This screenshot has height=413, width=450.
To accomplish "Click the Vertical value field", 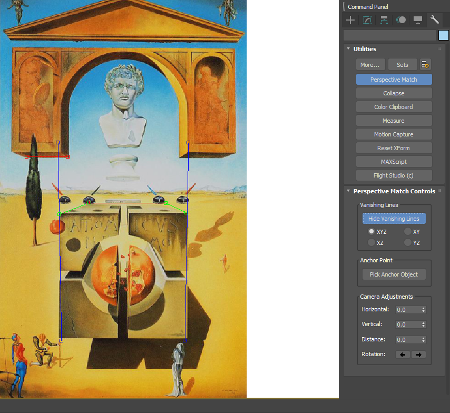I will click(408, 324).
